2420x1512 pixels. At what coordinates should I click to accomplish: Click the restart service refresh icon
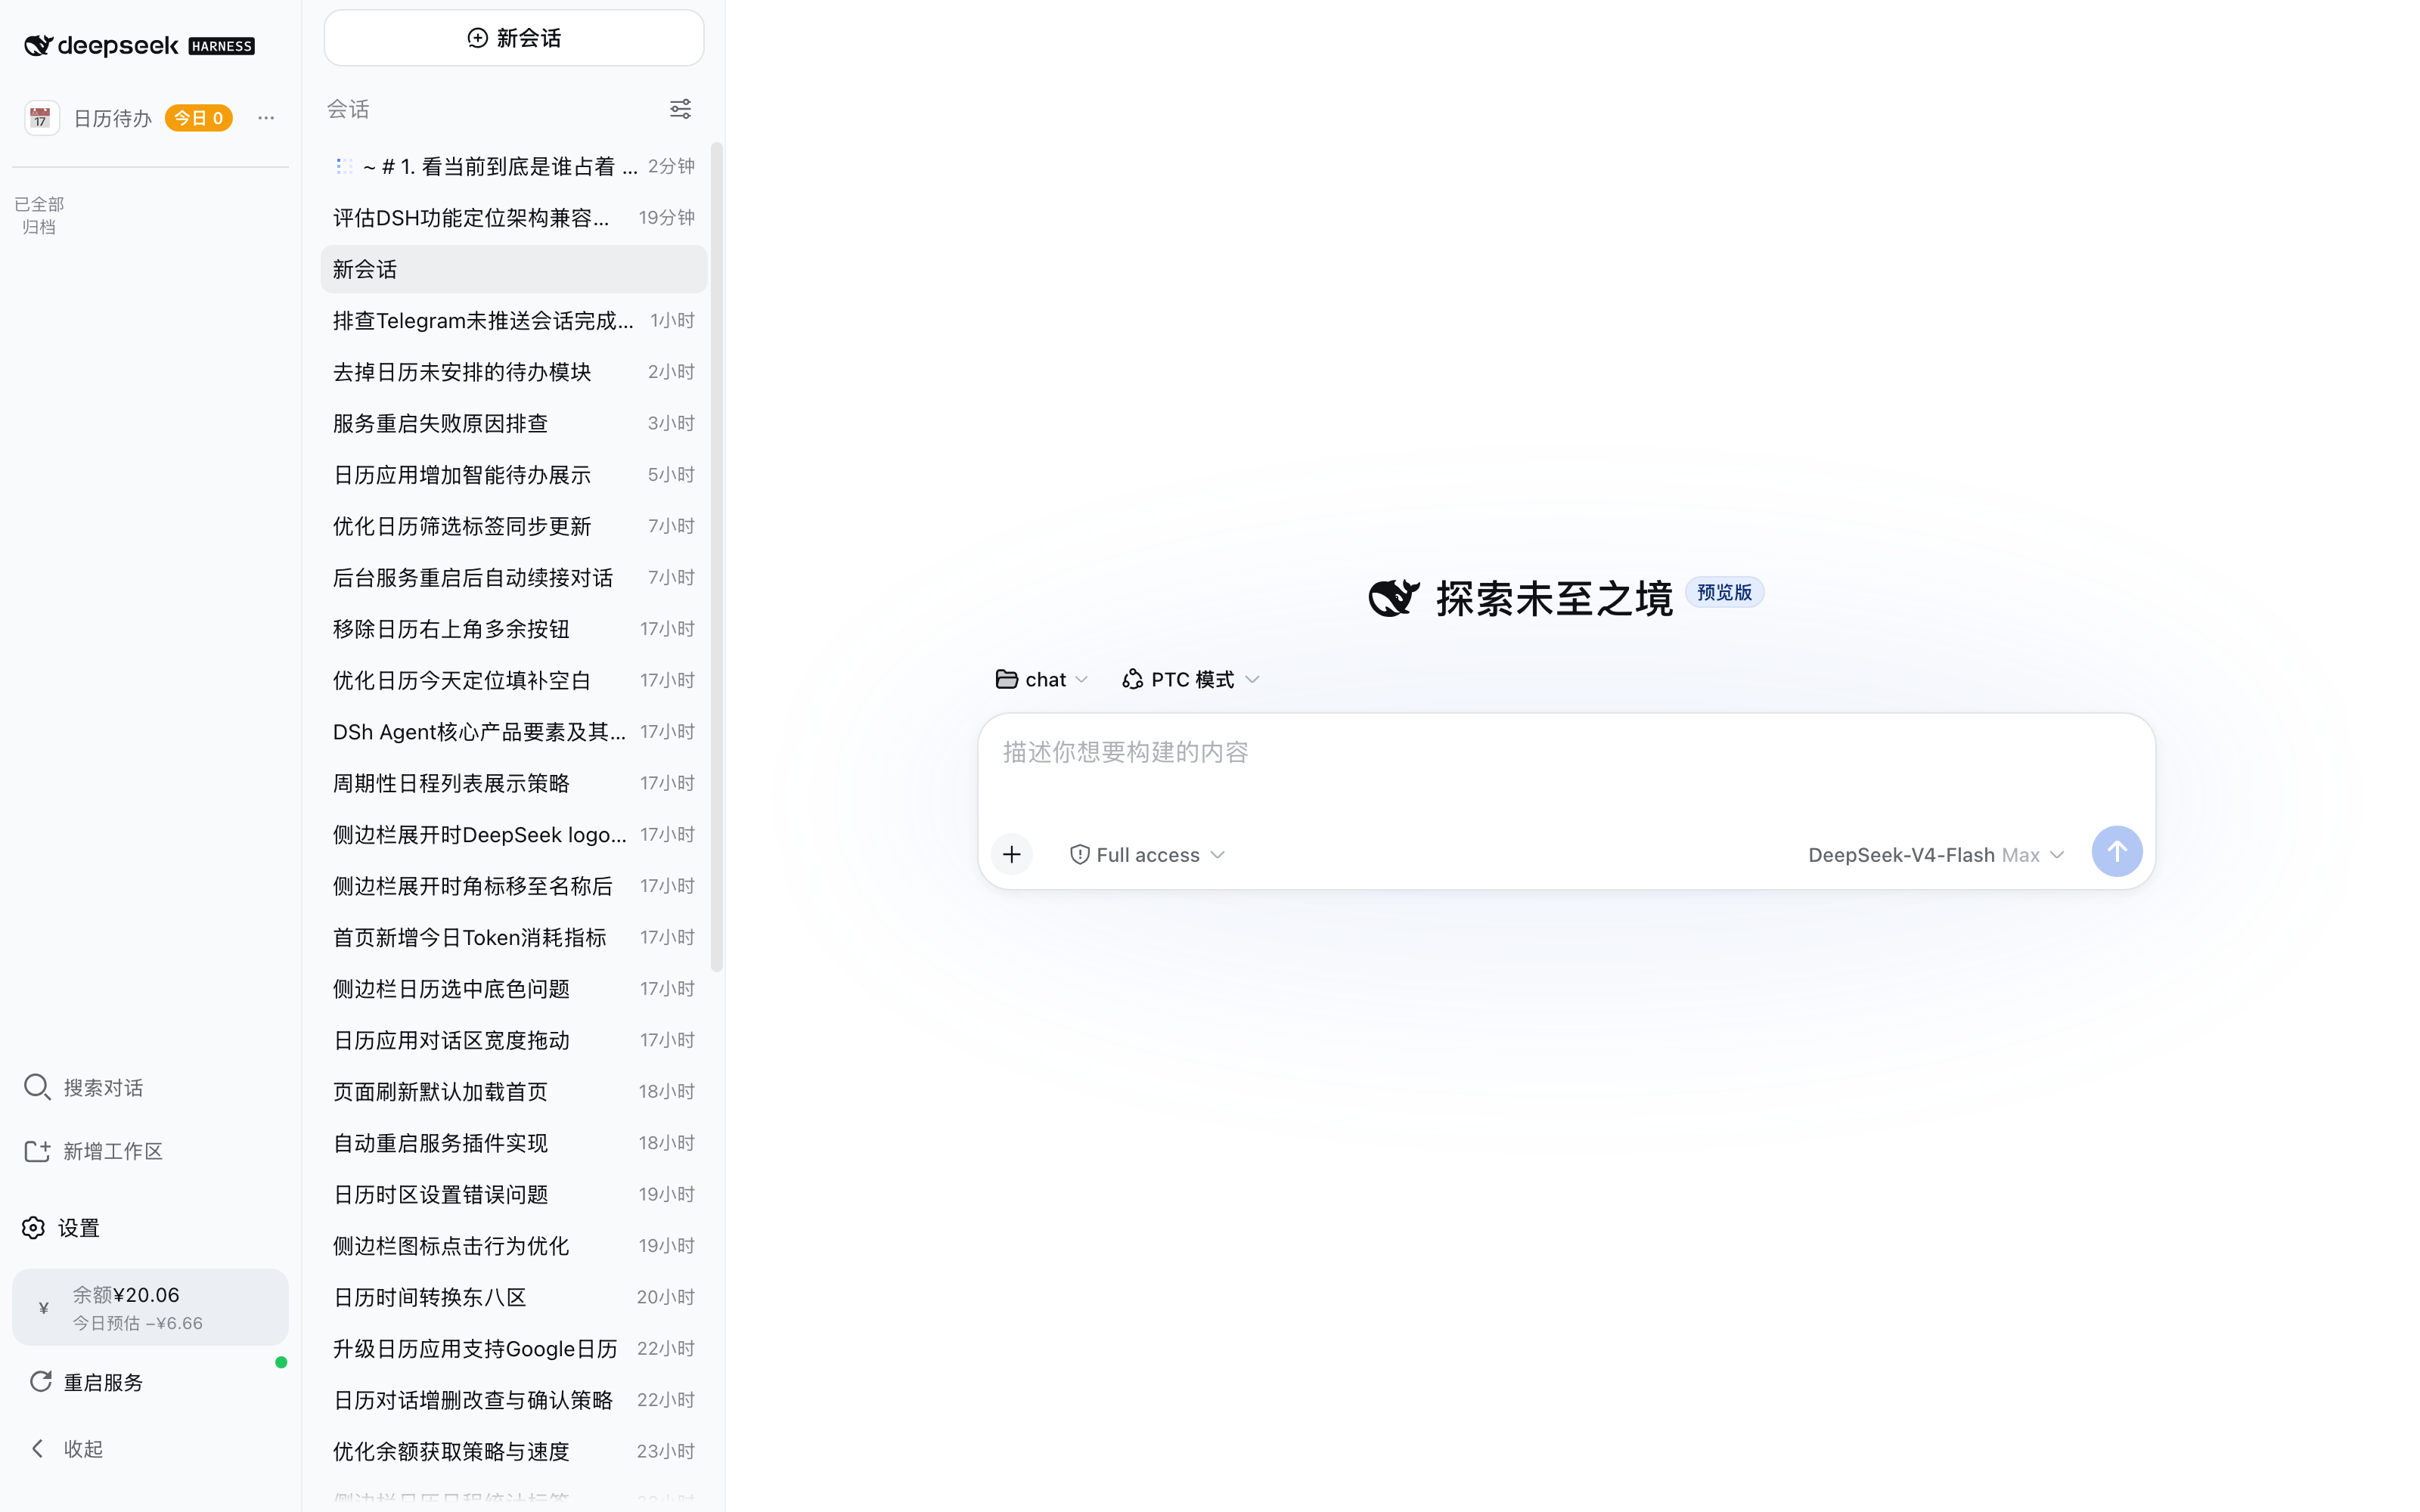(41, 1382)
